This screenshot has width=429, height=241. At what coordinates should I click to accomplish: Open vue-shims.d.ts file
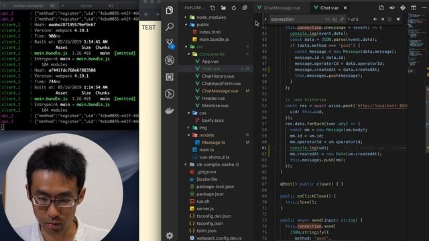point(214,157)
